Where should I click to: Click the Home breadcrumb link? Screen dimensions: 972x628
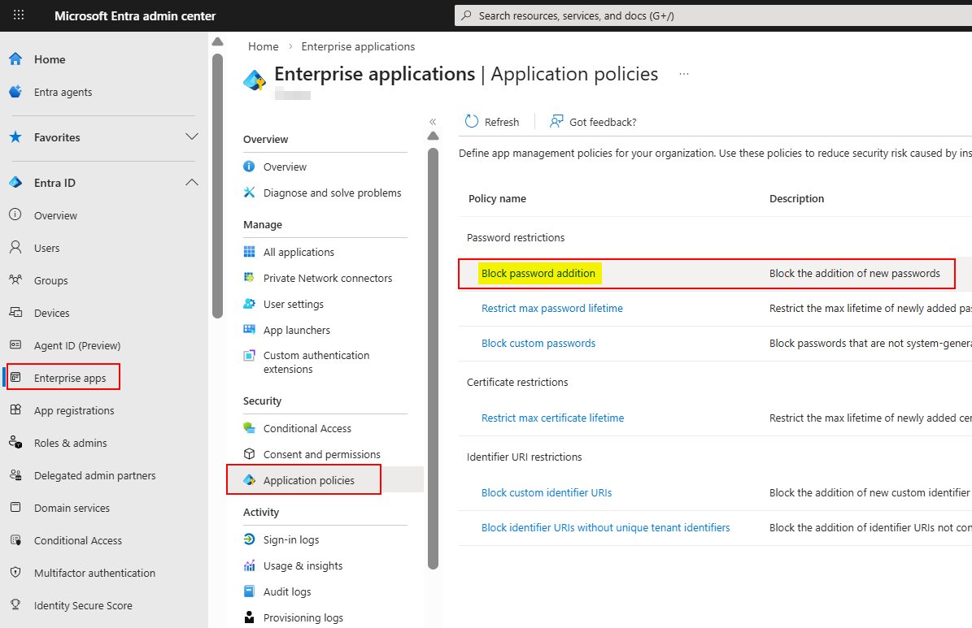[x=264, y=46]
